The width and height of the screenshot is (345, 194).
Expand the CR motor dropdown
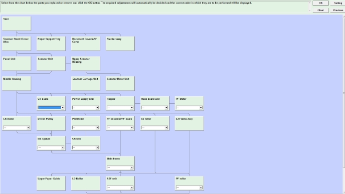click(x=16, y=127)
